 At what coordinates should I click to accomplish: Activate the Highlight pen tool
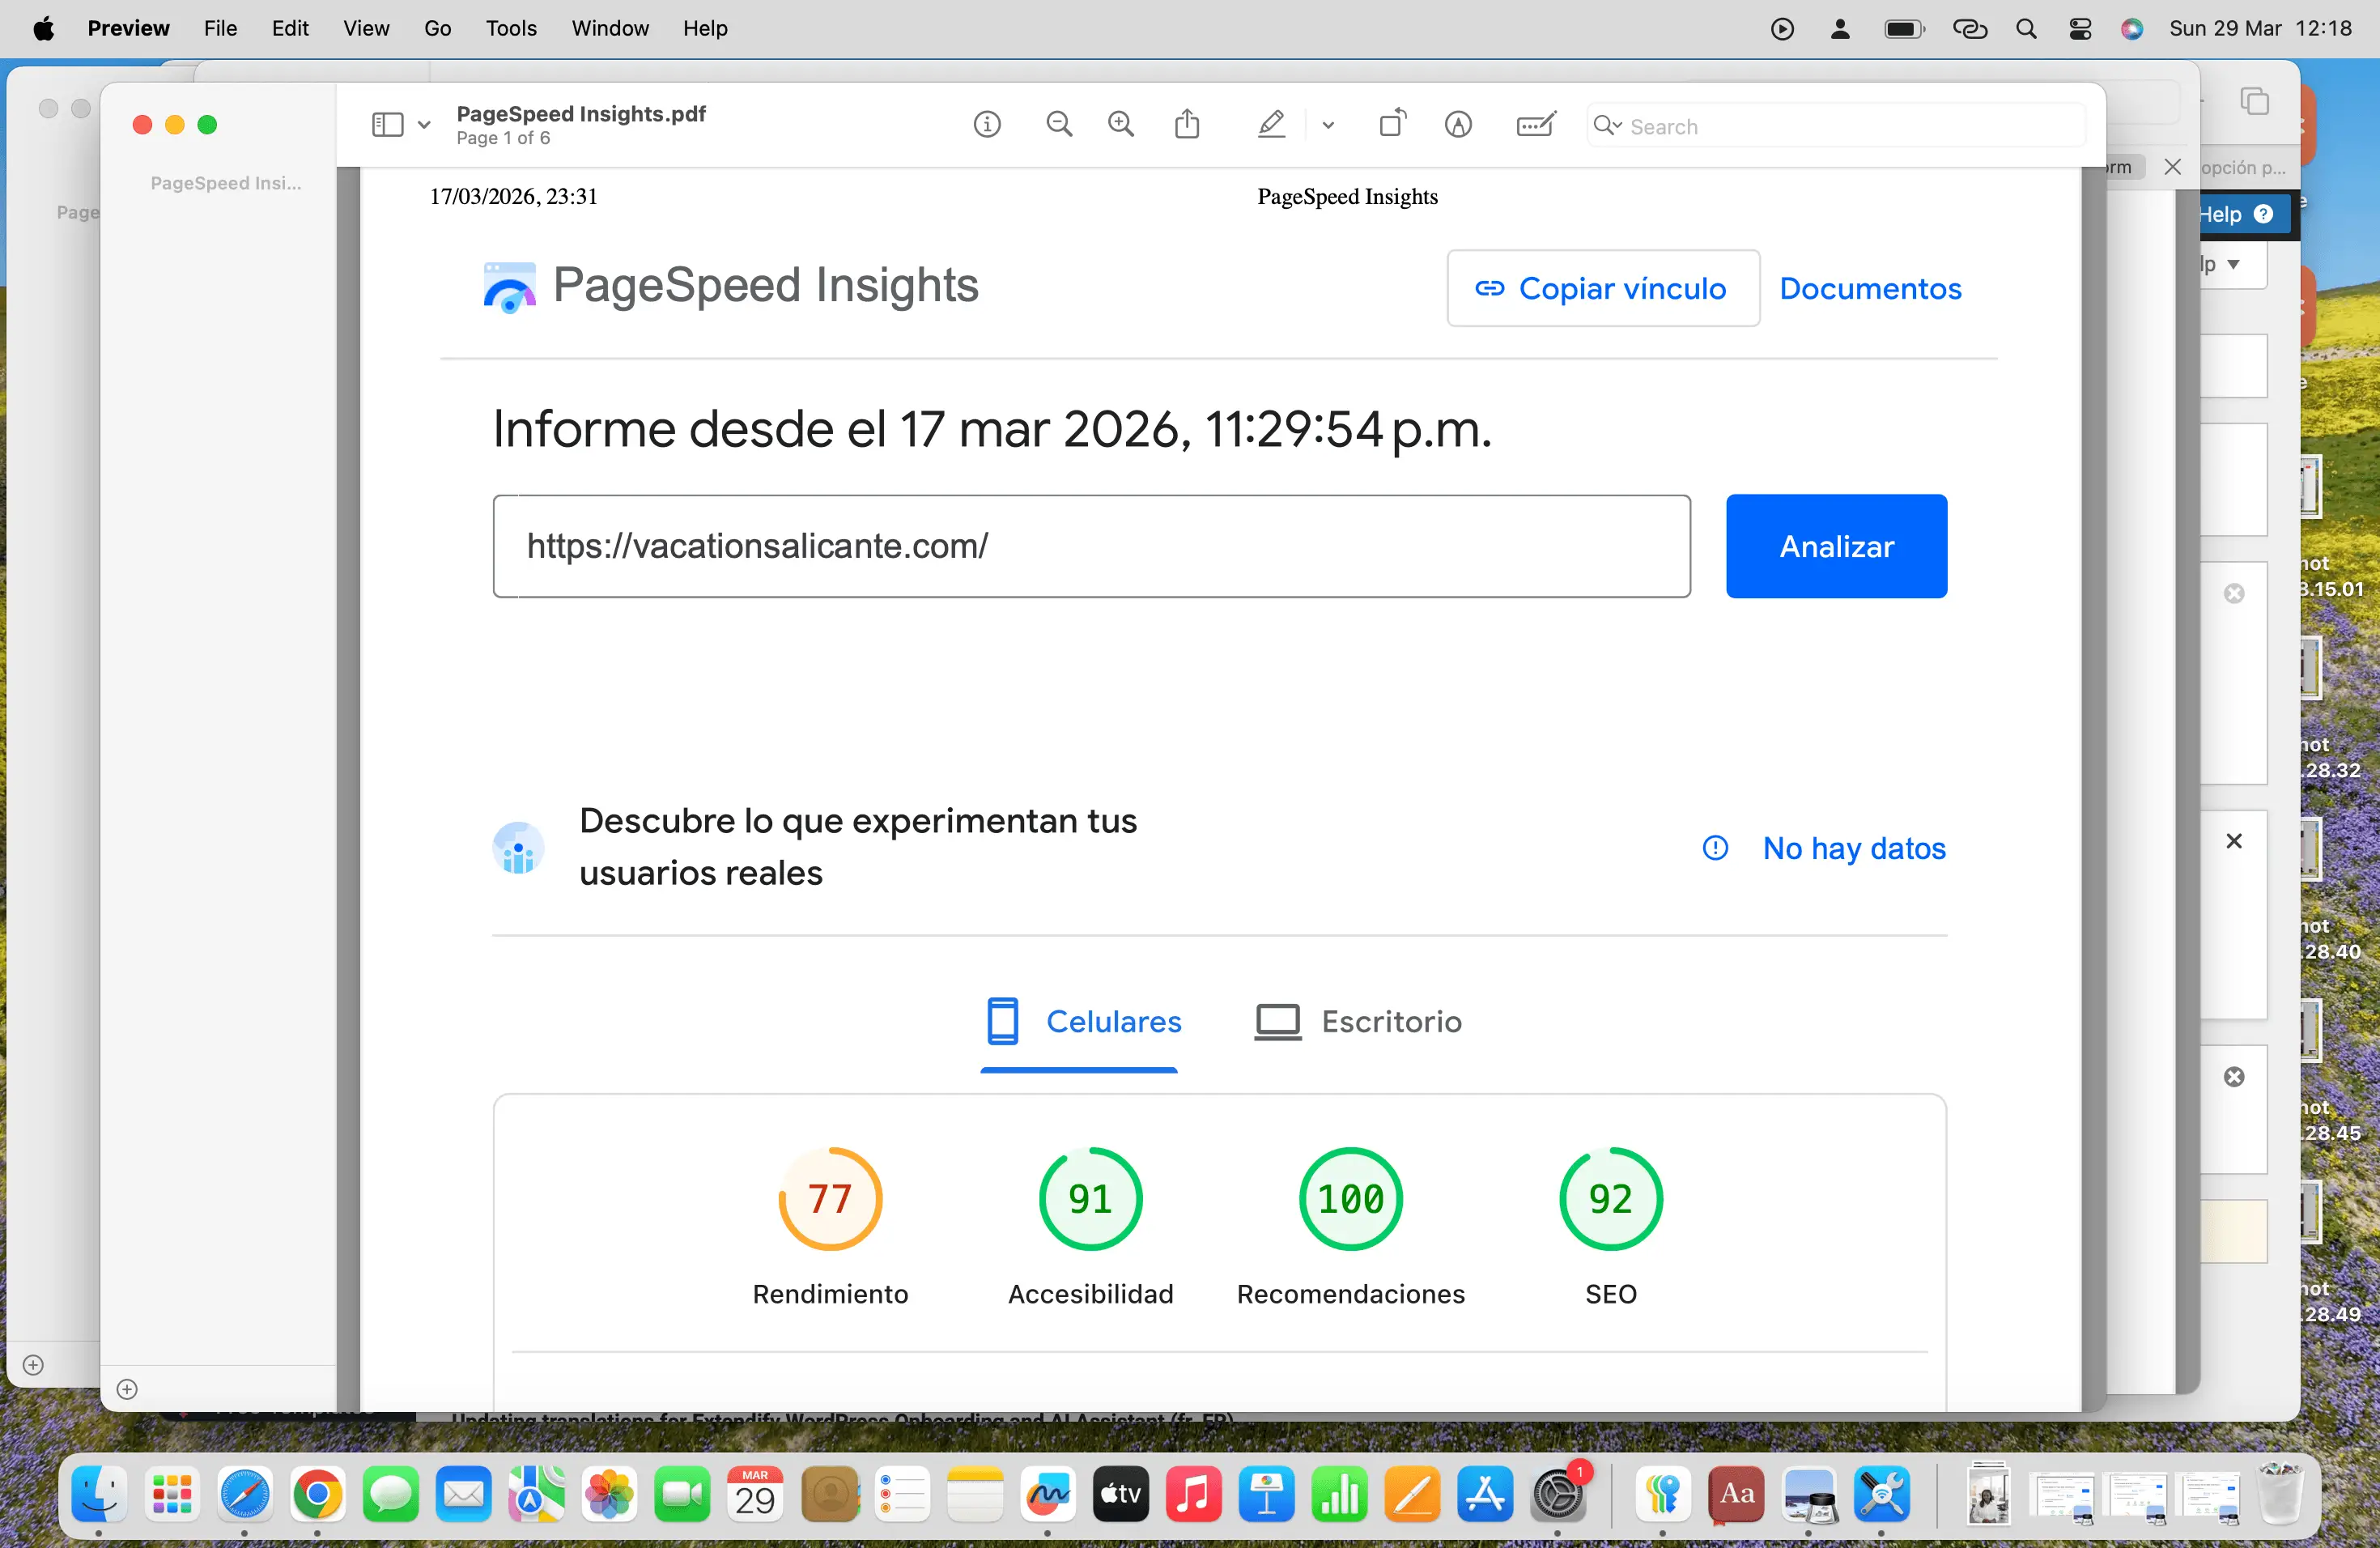click(1271, 125)
